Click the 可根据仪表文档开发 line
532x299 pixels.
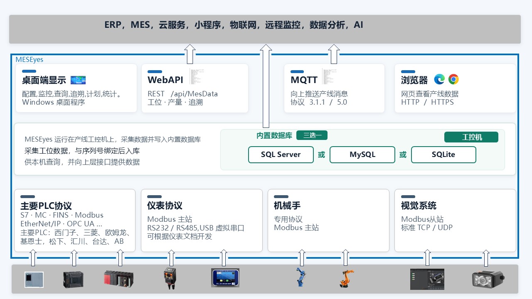tap(180, 236)
